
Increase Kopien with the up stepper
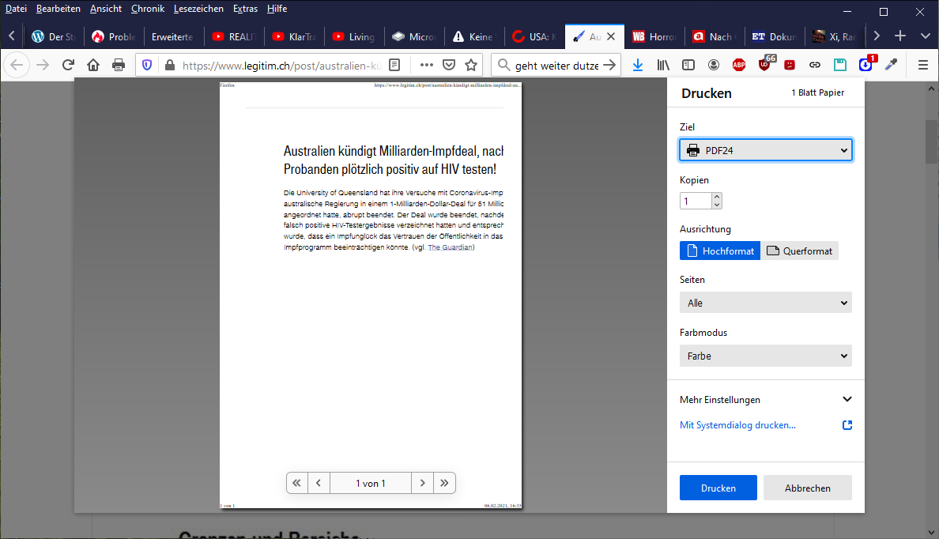click(717, 197)
